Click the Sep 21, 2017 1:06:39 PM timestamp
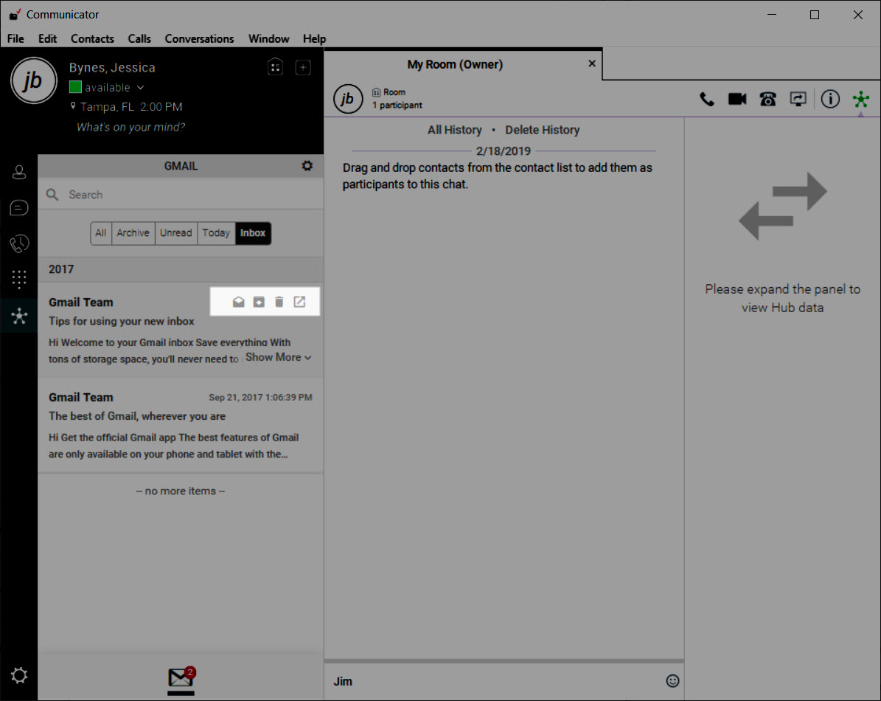The width and height of the screenshot is (881, 701). [x=260, y=398]
